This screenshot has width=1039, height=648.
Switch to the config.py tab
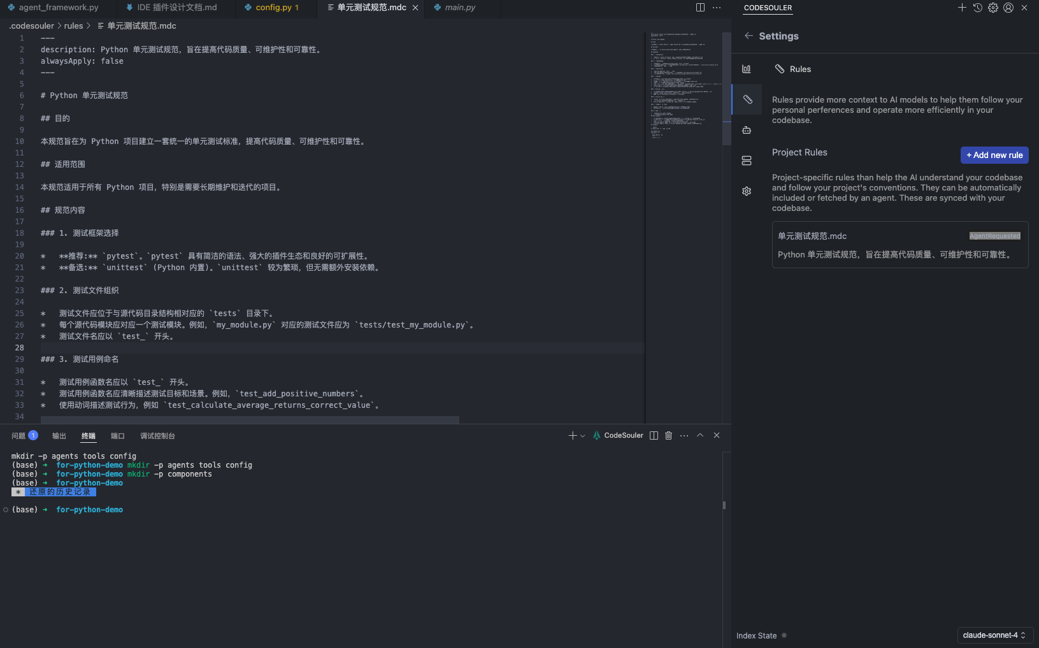[x=273, y=8]
